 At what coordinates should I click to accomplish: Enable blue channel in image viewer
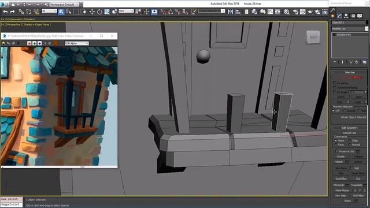(x=40, y=43)
